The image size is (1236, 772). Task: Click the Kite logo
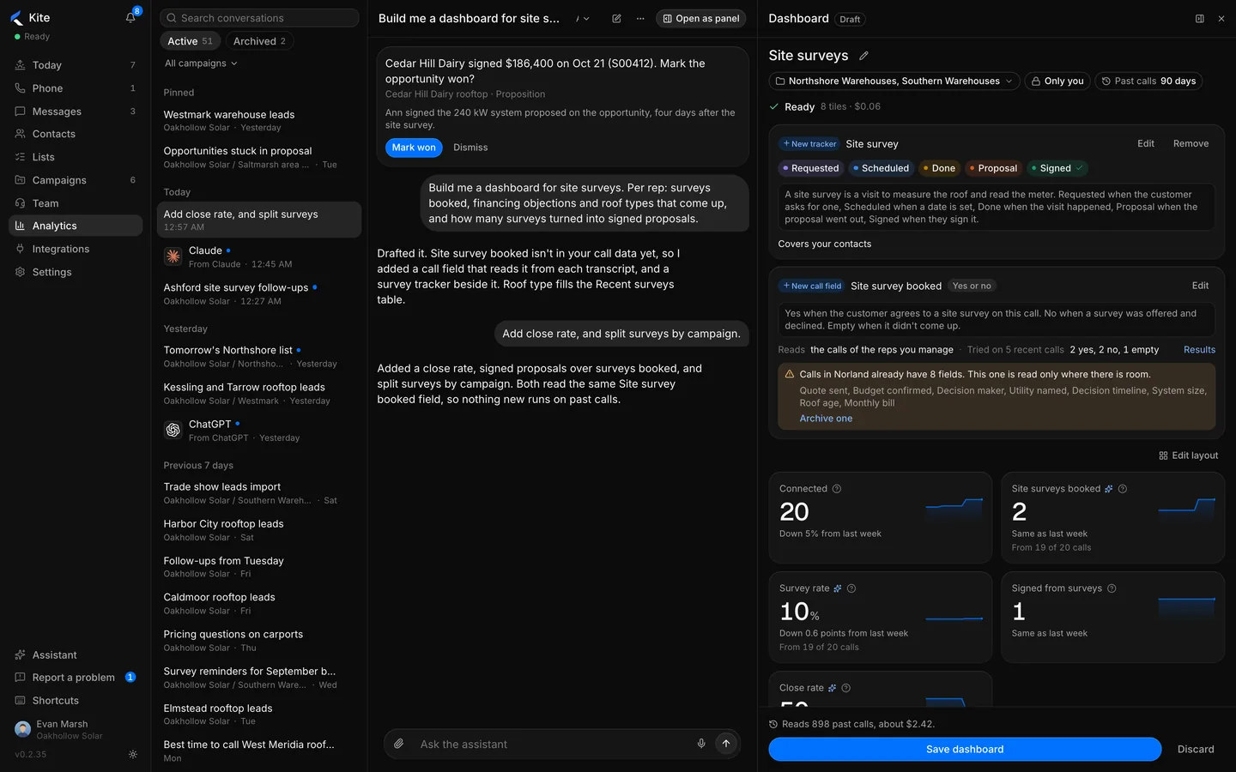16,18
